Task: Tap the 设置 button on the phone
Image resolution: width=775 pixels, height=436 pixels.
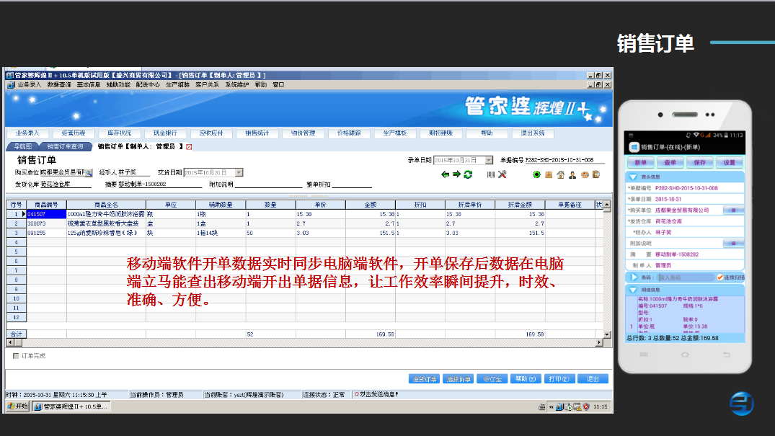Action: coord(730,163)
